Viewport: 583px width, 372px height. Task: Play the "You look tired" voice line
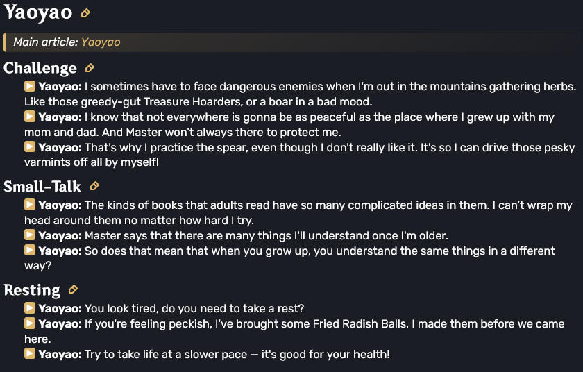pos(30,308)
